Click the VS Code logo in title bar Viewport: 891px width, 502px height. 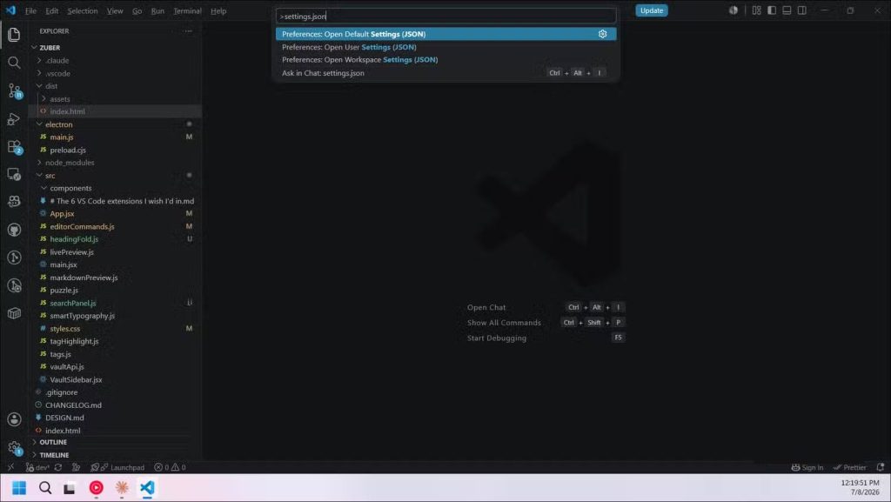point(10,10)
